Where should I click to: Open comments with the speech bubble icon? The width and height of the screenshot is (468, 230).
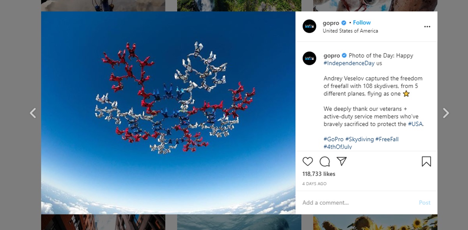[x=325, y=162]
